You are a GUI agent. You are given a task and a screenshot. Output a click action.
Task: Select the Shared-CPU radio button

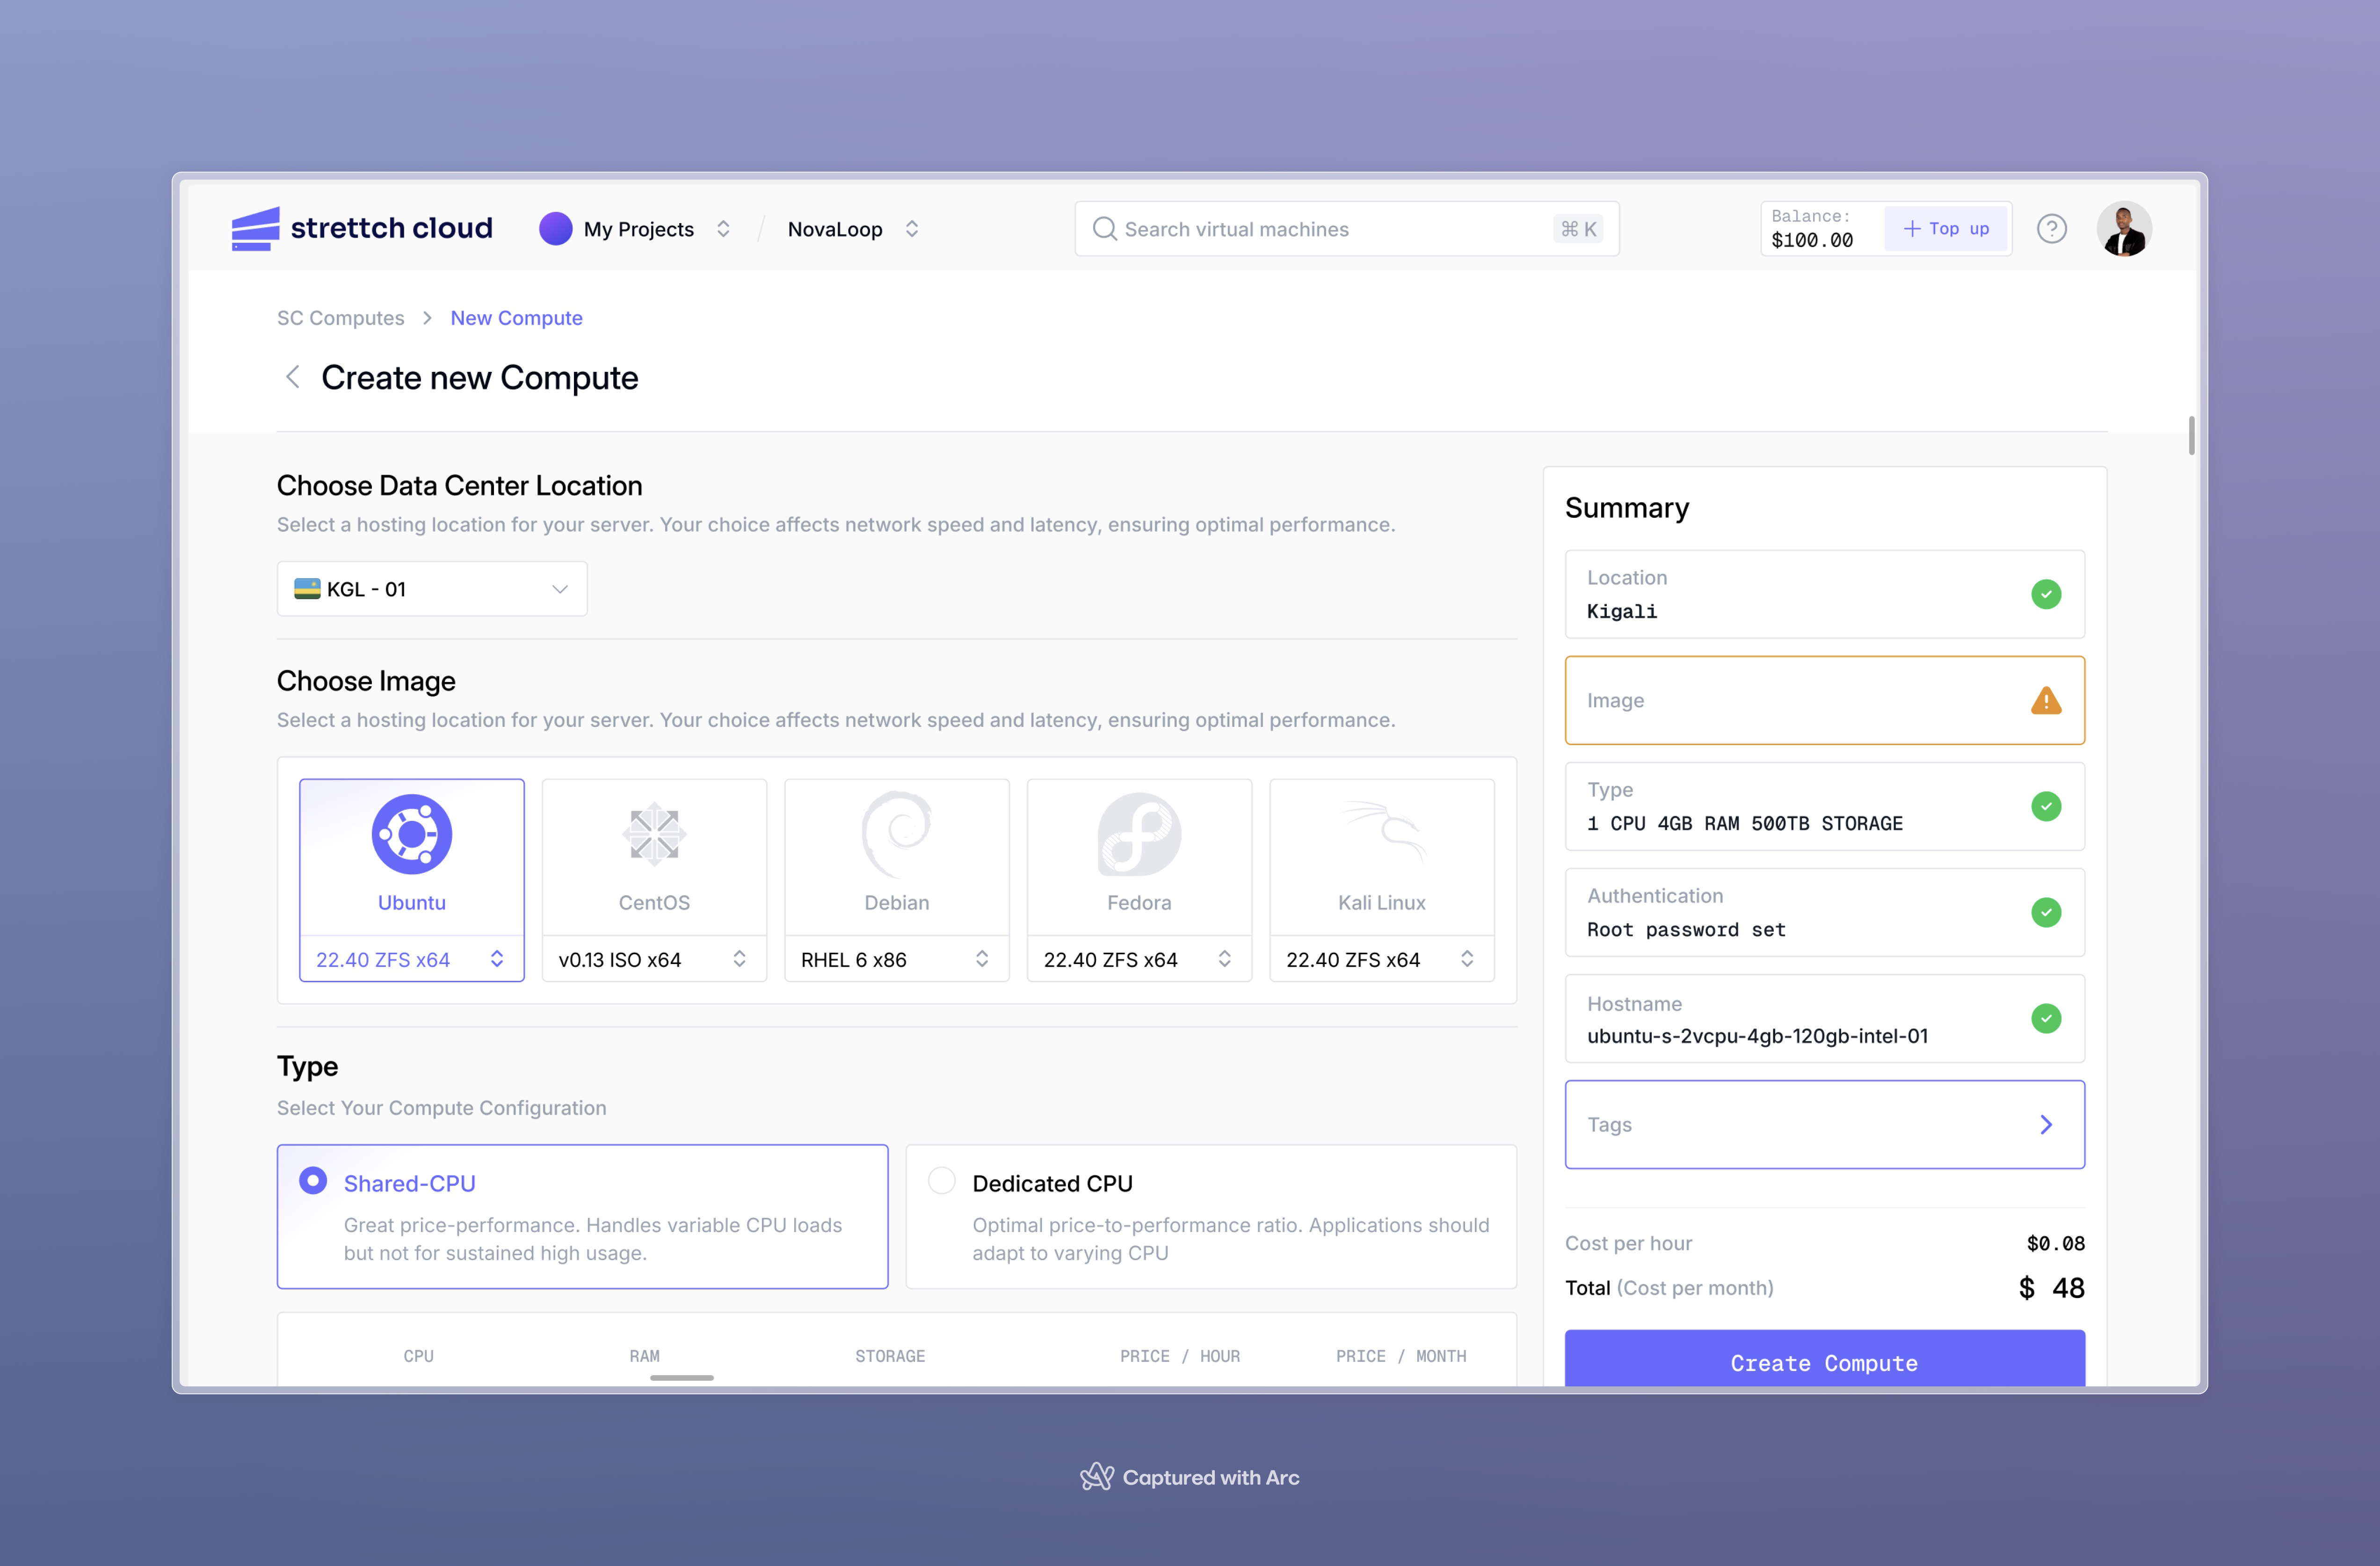(313, 1181)
